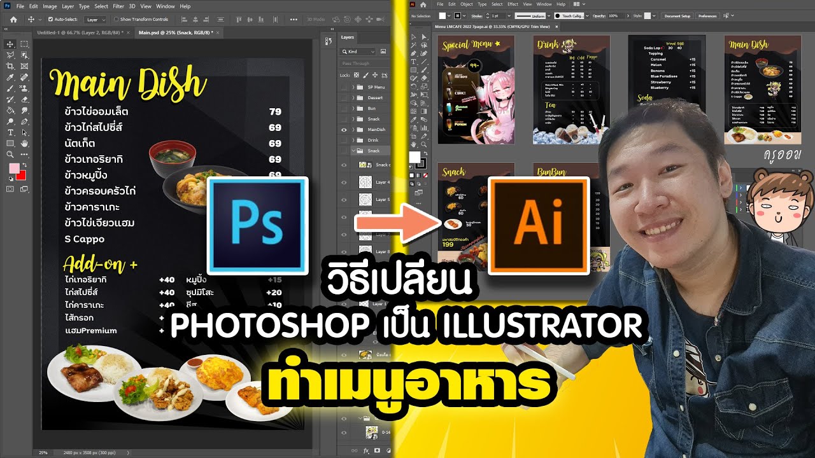Pick the Horizontal Type tool in Photoshop
This screenshot has height=458, width=815.
coord(10,132)
